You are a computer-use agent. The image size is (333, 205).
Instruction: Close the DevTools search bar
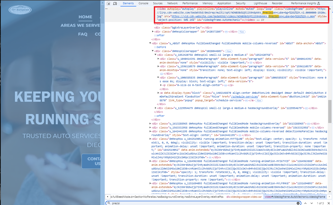pos(329,203)
